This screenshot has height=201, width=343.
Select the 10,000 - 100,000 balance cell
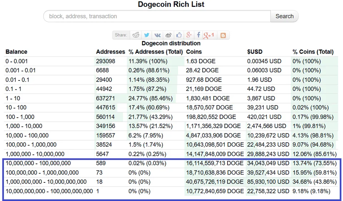(x=27, y=136)
